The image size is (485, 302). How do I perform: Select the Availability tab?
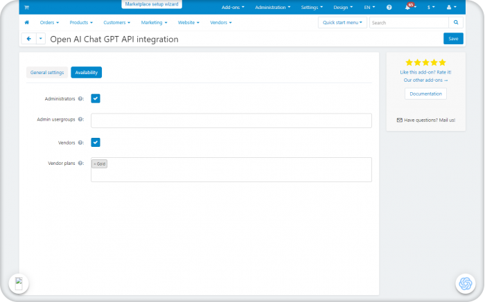(87, 72)
